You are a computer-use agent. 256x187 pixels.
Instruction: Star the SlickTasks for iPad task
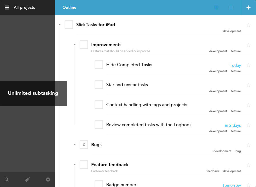pyautogui.click(x=248, y=25)
